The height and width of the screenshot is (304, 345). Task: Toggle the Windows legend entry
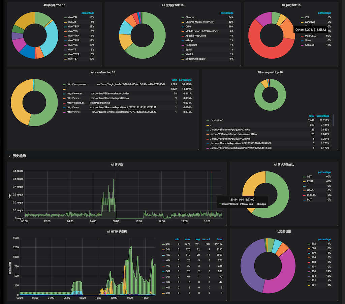click(x=310, y=22)
